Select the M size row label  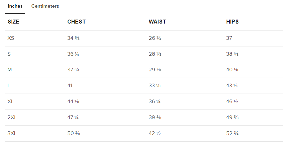coord(10,70)
